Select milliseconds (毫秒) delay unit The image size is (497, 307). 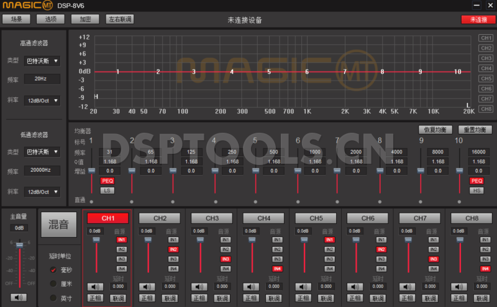[53, 270]
